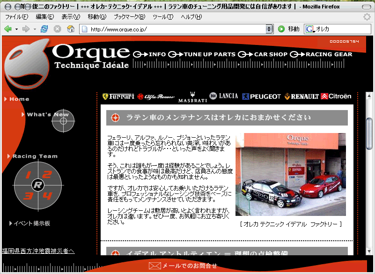Open the RACING GEAR link
375x274 pixels.
pyautogui.click(x=321, y=54)
